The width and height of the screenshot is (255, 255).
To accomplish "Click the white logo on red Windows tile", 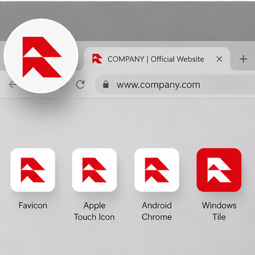I will 219,170.
